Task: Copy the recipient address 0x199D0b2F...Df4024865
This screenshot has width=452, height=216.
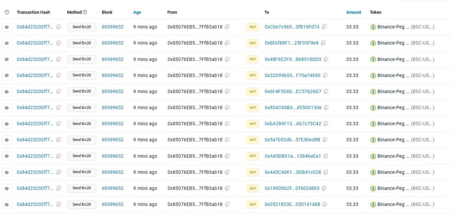Action: [x=324, y=189]
